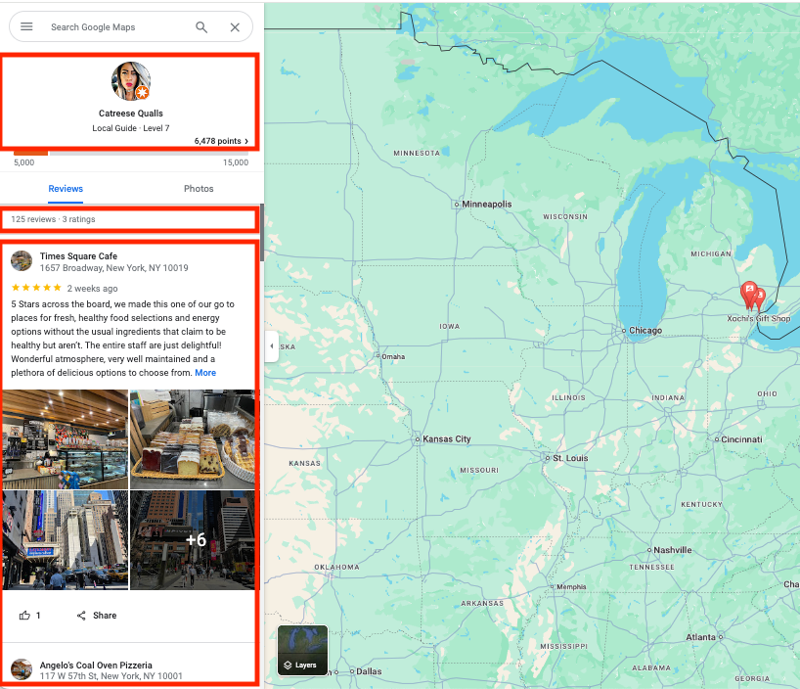Viewport: 800px width, 689px height.
Task: Open Catreese Qualls profile picture
Action: point(131,81)
